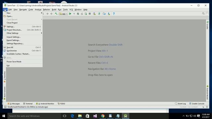Screen dimensions: 212x119
Task: Open the Android Model side panel
Action: (x=207, y=93)
